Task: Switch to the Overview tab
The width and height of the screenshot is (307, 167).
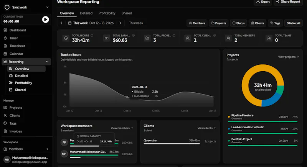Action: (x=67, y=13)
